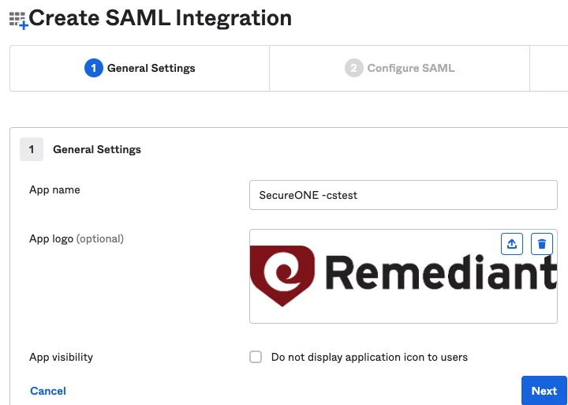This screenshot has width=568, height=405.
Task: Click the Remediant wordmark in logo preview
Action: (441, 272)
